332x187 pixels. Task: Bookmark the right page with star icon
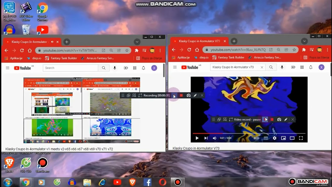(x=294, y=50)
